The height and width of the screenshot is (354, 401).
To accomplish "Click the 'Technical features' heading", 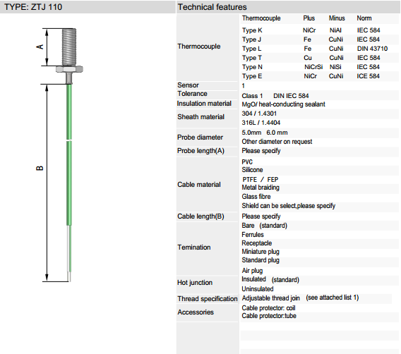I will [212, 7].
